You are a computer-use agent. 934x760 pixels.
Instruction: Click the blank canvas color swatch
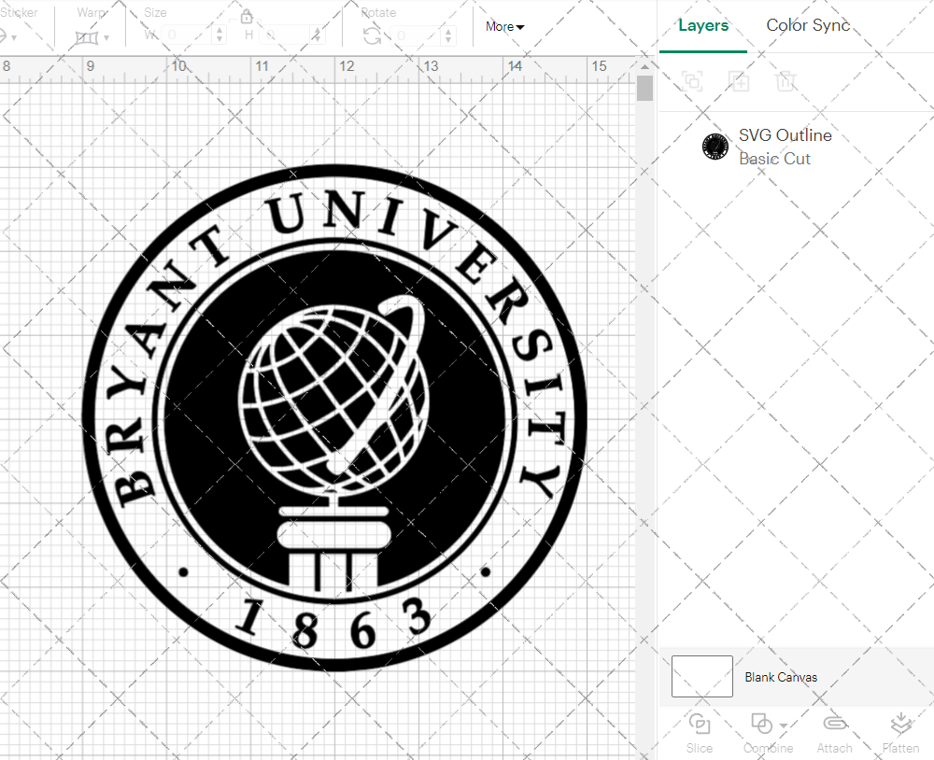(x=701, y=677)
